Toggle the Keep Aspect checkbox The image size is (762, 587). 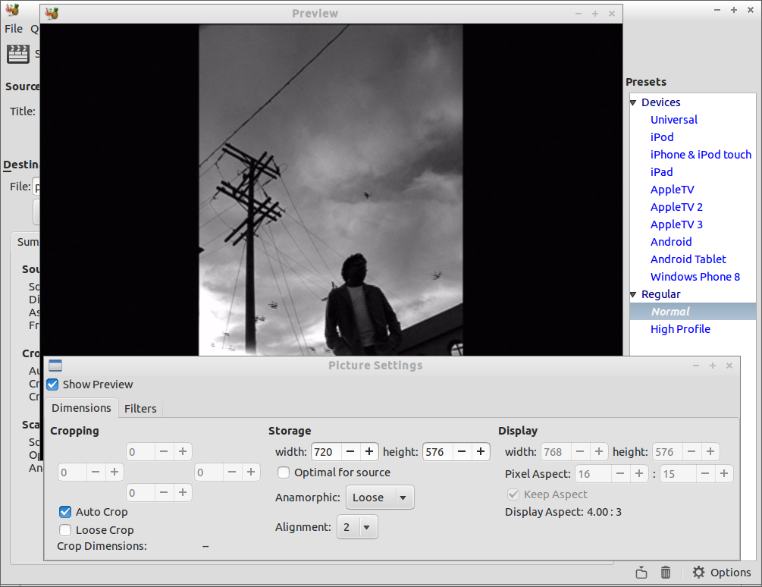point(513,494)
